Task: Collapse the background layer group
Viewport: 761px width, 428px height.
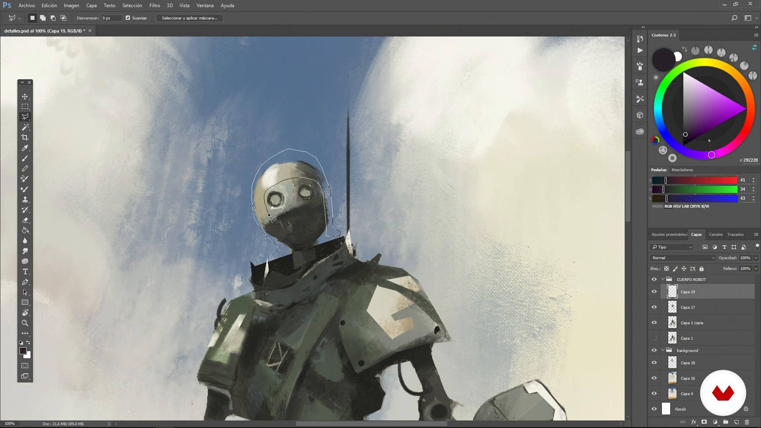Action: click(x=663, y=350)
